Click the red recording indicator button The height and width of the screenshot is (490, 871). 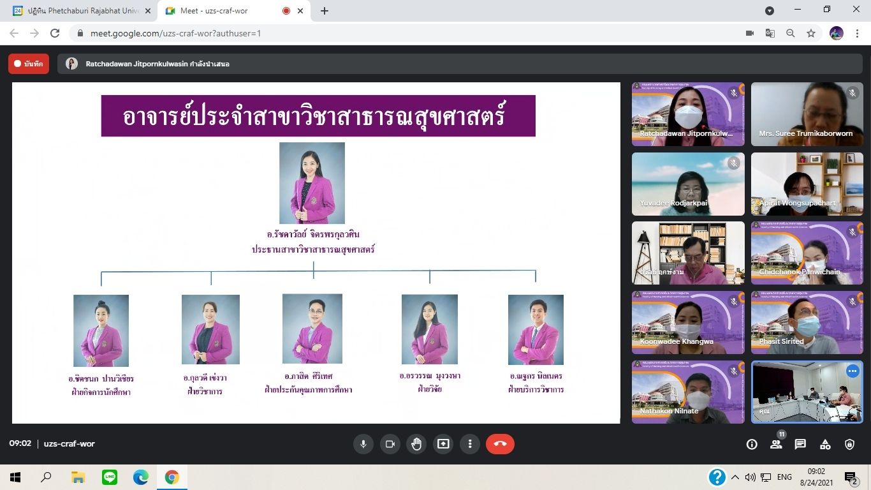(x=29, y=64)
